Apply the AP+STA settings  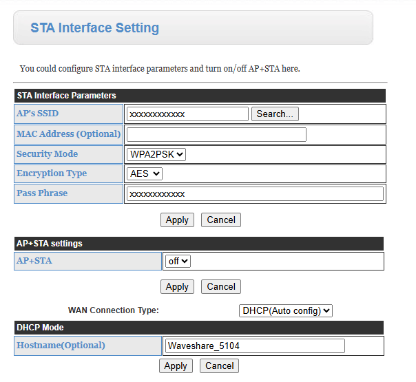(177, 287)
